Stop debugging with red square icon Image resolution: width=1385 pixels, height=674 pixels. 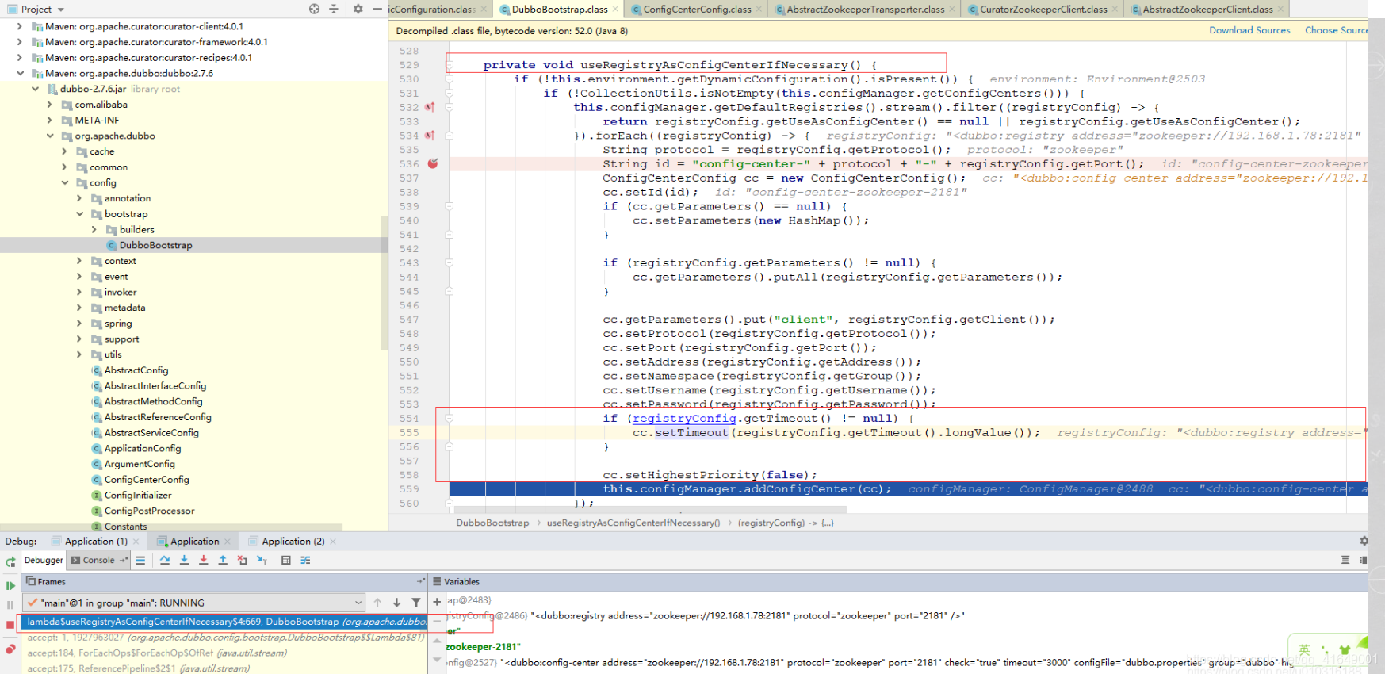10,625
